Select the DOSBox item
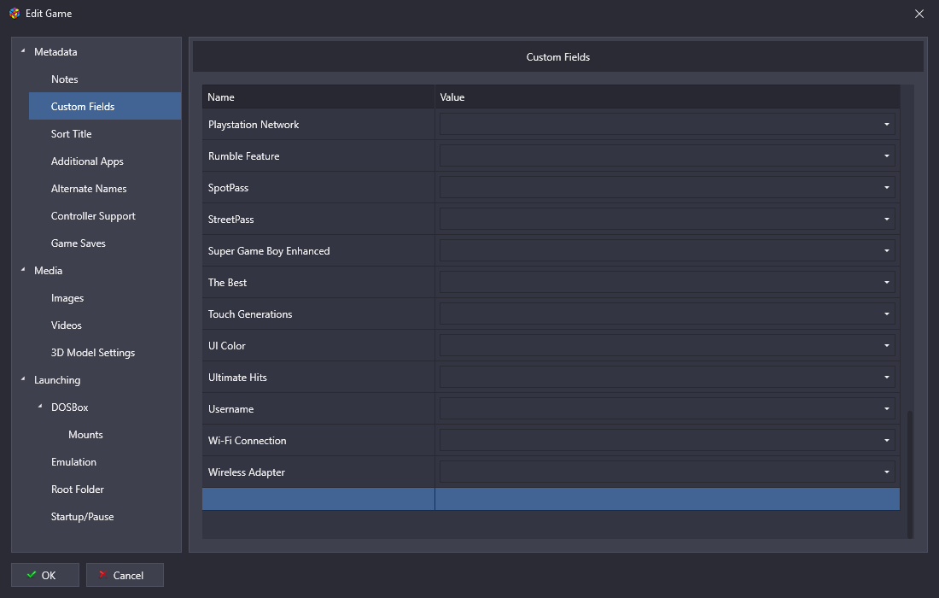The image size is (939, 598). coord(69,407)
